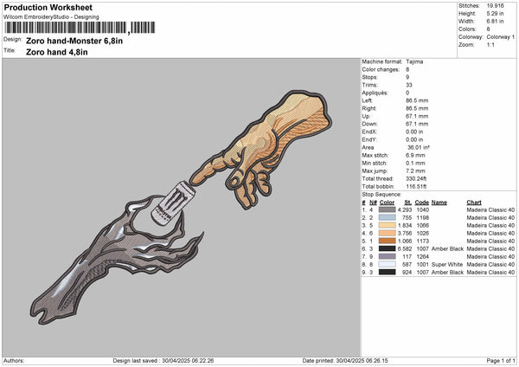Screen dimensions: 519x367
Task: Click the 'Appliqués:' label
Action: [375, 93]
